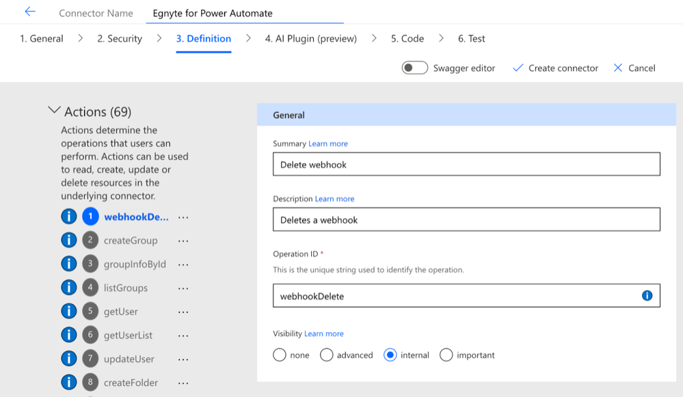Select webhookDe... action in list

[x=136, y=217]
